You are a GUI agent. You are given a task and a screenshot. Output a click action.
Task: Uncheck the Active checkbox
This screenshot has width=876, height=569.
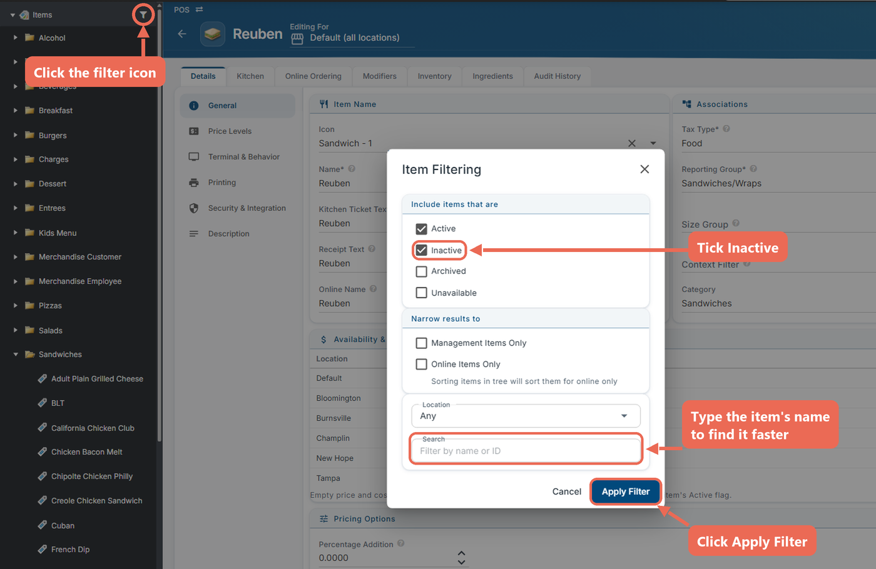tap(422, 229)
